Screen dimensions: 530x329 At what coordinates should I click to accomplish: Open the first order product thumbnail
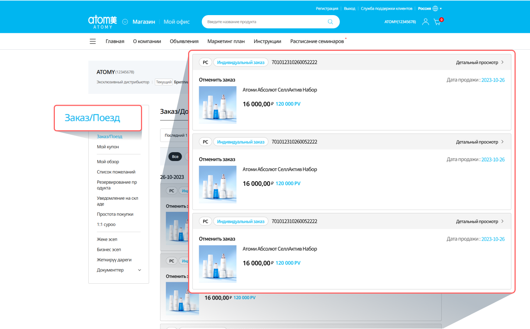(218, 105)
